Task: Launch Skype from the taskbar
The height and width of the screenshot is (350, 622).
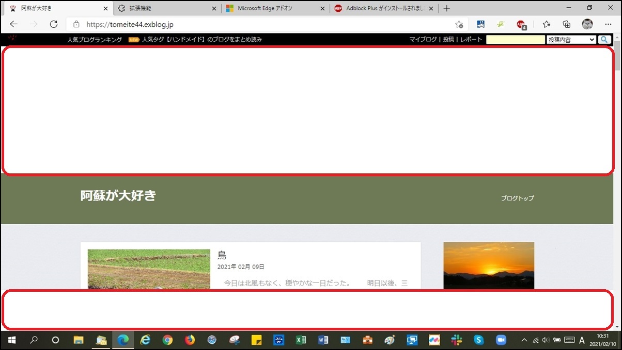Action: (478, 340)
